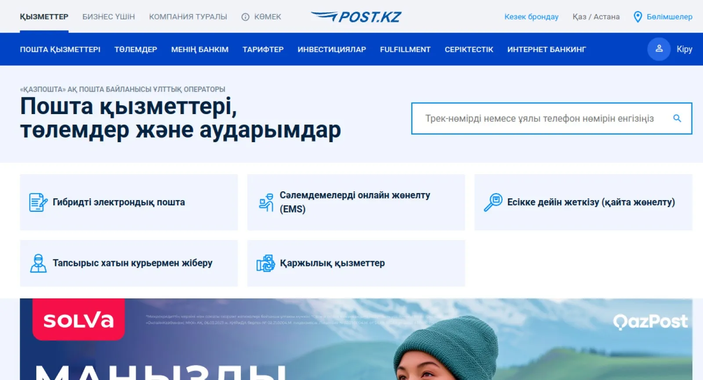Open Интернет банкинг menu item
The width and height of the screenshot is (703, 380).
click(x=547, y=50)
